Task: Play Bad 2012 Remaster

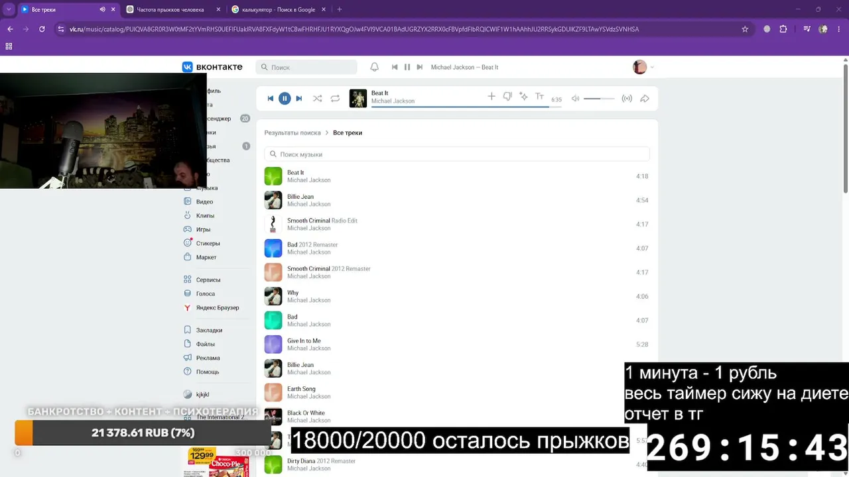Action: tap(457, 248)
